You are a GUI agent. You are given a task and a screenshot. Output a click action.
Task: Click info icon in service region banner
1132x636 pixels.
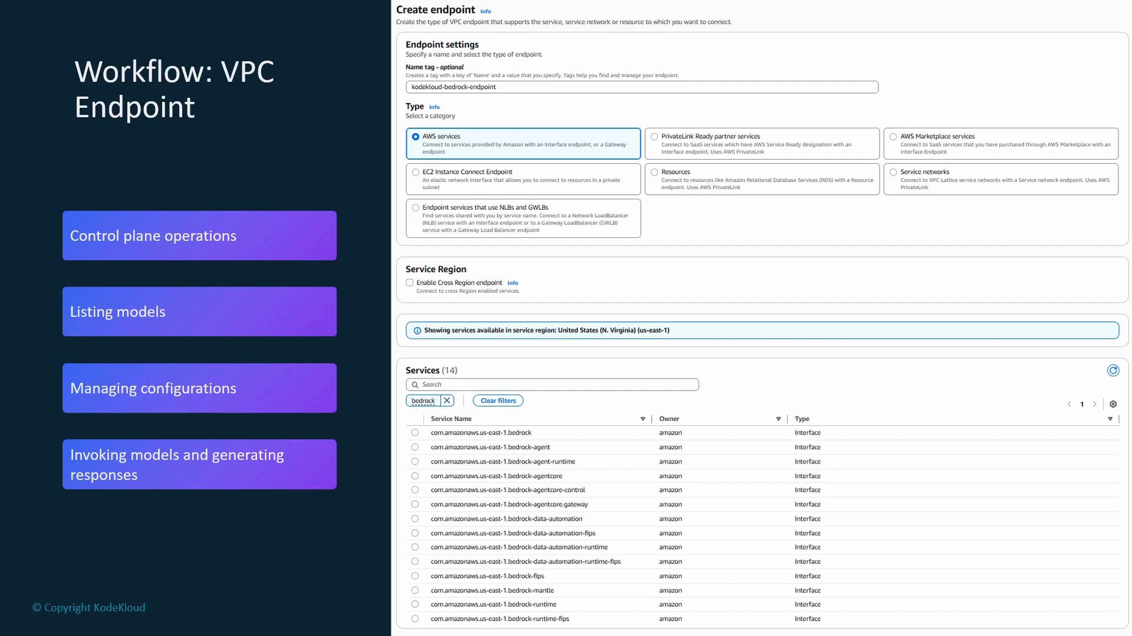click(x=417, y=330)
